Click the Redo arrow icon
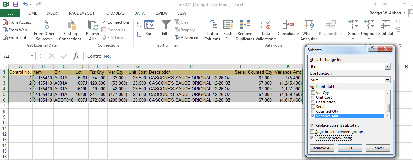The image size is (413, 160). tap(39, 4)
